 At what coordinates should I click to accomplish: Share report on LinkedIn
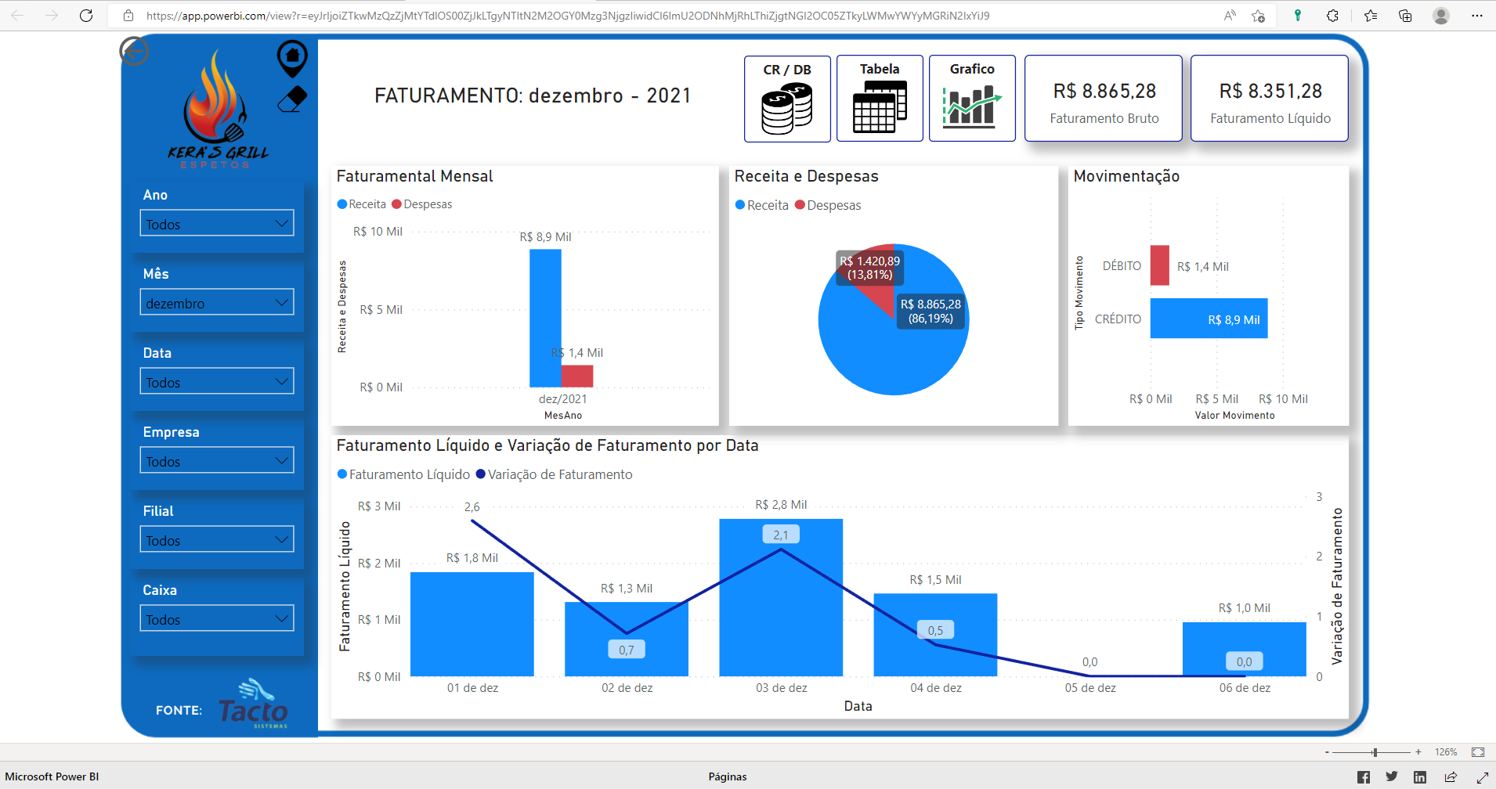[1420, 776]
